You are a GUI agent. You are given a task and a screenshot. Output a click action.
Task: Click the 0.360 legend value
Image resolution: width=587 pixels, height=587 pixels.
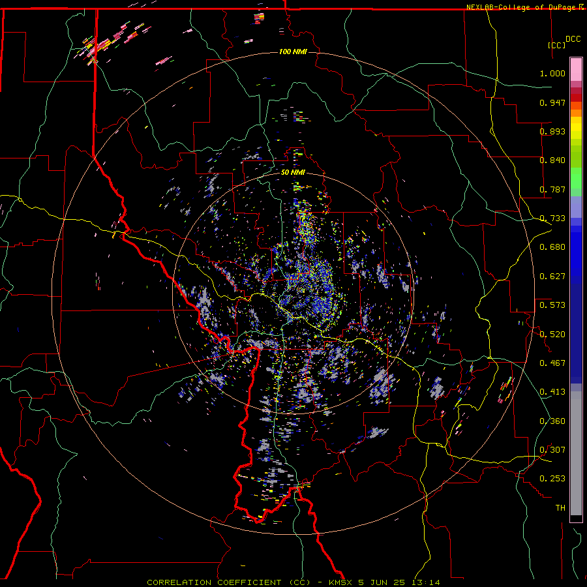pyautogui.click(x=552, y=421)
